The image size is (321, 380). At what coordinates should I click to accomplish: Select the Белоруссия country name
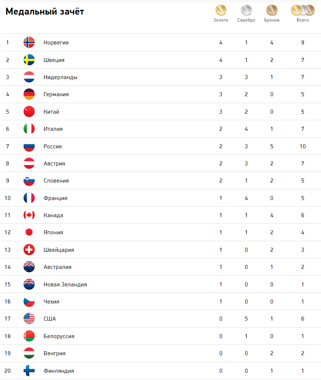59,336
